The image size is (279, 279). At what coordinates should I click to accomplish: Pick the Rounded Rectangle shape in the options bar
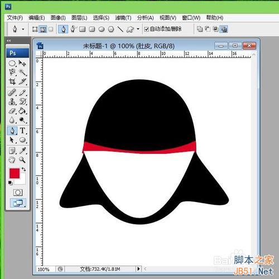92,29
